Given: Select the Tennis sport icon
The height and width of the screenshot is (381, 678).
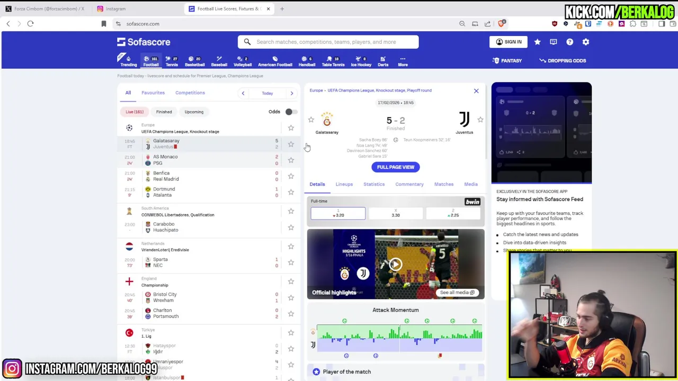Looking at the screenshot, I should [x=172, y=61].
